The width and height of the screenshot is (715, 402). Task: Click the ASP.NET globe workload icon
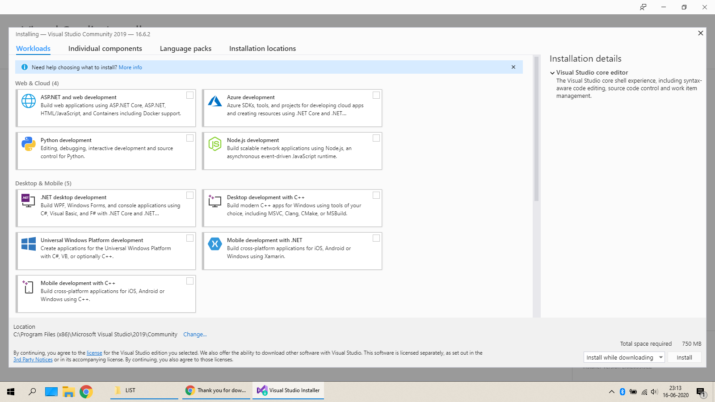point(29,101)
